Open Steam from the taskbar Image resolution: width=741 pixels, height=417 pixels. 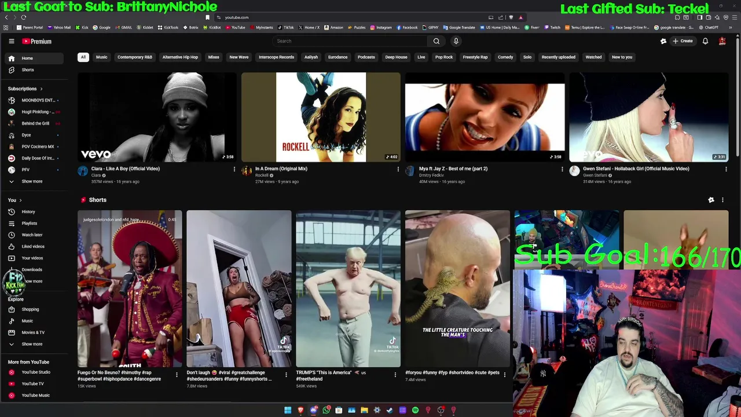pyautogui.click(x=390, y=410)
